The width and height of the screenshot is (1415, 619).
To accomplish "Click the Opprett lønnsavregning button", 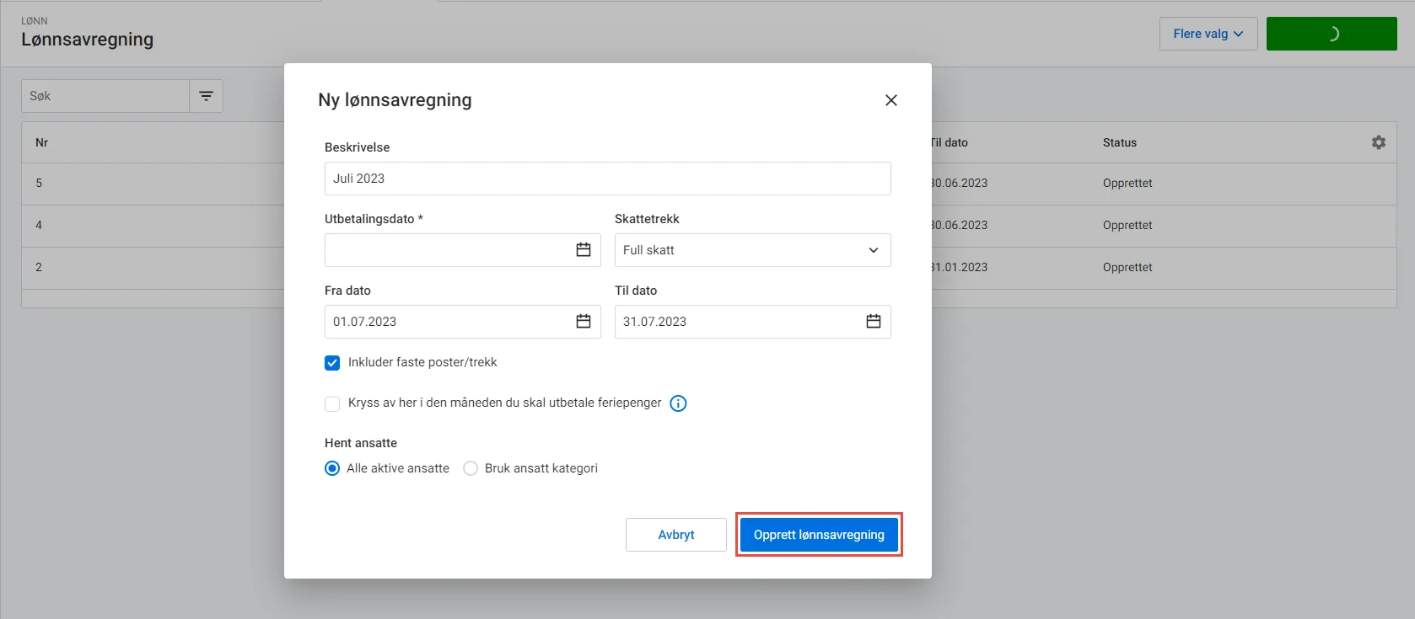I will 818,535.
